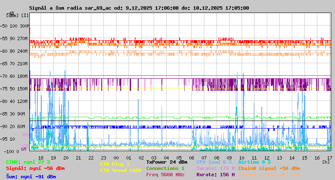Click the "[h]" time axis unit label
Screen dimensions: 335x180
[x=326, y=162]
